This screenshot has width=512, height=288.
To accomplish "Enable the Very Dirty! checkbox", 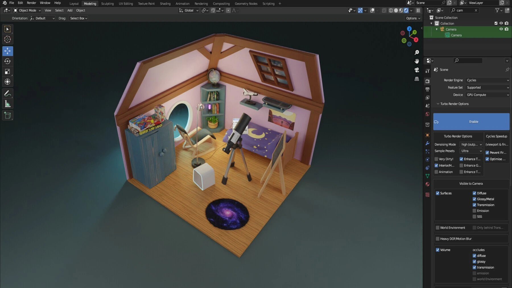I will (x=436, y=159).
